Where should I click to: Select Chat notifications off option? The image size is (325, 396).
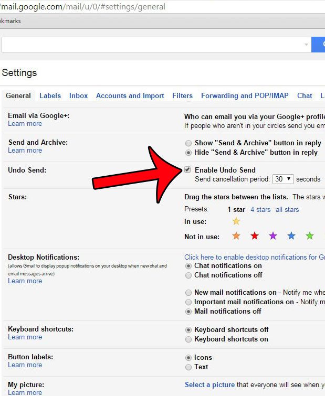[188, 275]
